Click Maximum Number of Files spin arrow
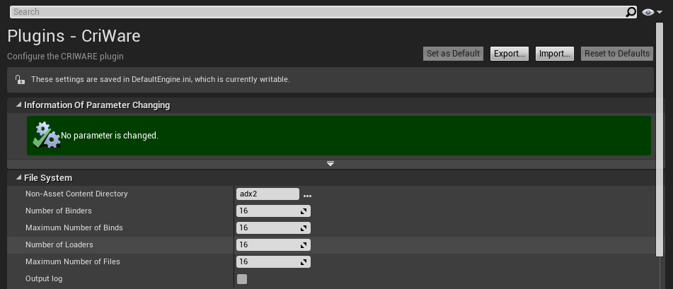The height and width of the screenshot is (289, 673). (304, 262)
